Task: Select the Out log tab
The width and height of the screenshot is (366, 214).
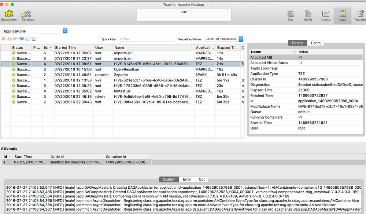Action: [202, 179]
